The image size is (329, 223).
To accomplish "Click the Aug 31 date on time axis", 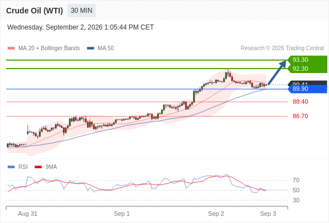I will (x=27, y=214).
